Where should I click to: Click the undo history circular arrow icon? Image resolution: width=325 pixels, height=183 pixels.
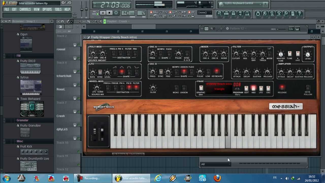point(258,14)
